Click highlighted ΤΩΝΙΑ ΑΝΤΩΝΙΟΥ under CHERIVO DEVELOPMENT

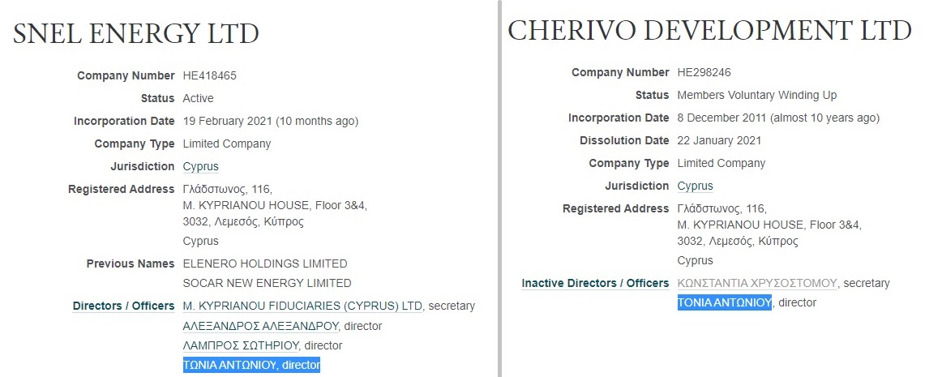[x=724, y=302]
